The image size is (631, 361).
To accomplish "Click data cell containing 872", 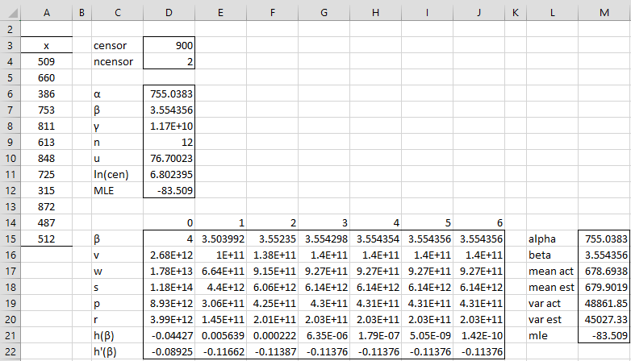I will click(46, 206).
